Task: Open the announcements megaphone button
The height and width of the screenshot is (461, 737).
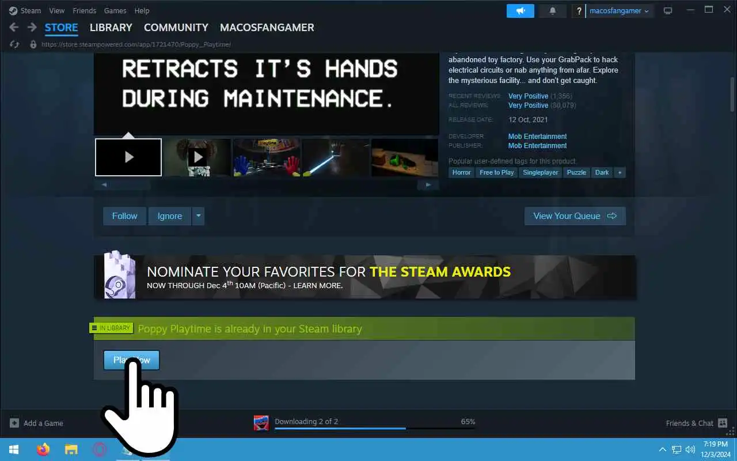Action: pos(521,11)
